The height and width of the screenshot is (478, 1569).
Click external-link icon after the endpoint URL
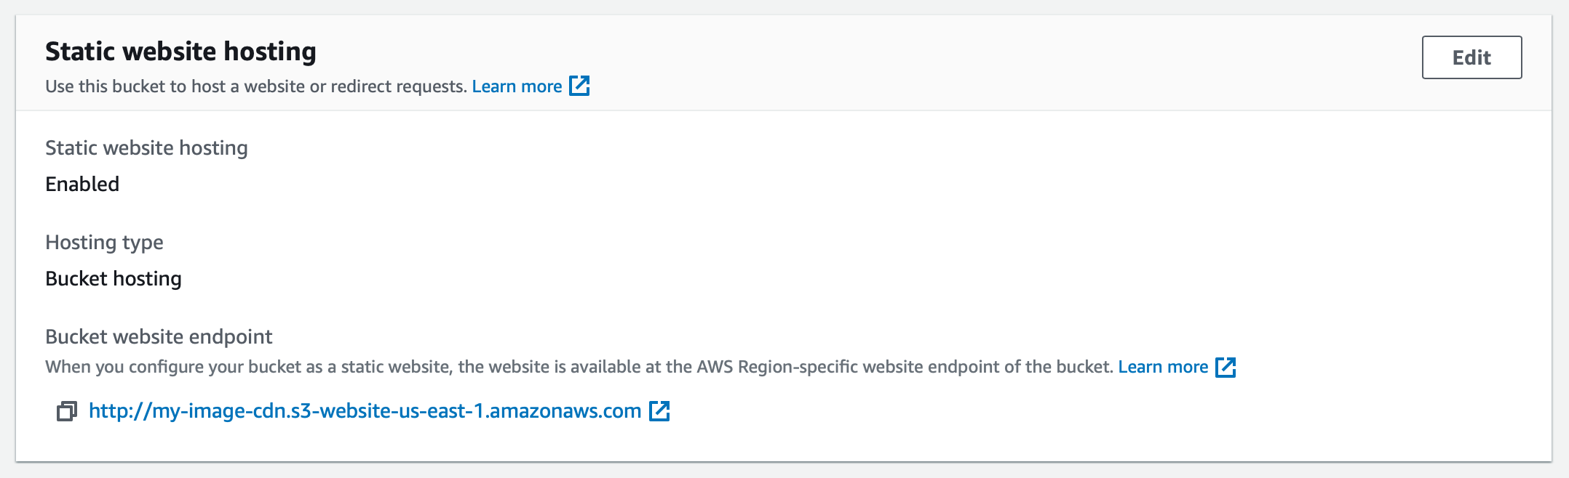click(x=659, y=411)
